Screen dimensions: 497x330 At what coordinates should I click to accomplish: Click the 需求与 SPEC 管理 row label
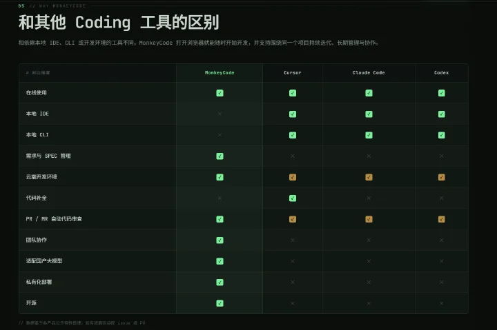click(x=48, y=156)
